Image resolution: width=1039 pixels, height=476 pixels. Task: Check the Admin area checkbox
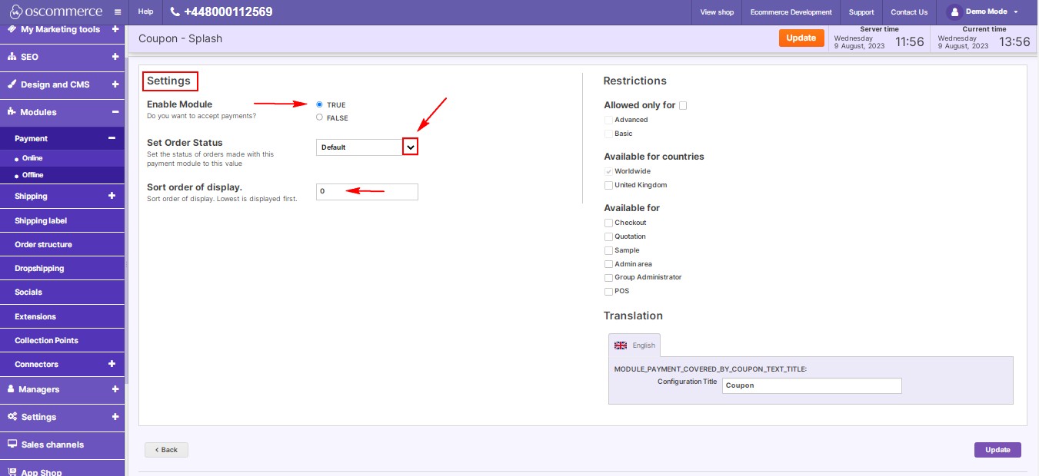point(608,264)
